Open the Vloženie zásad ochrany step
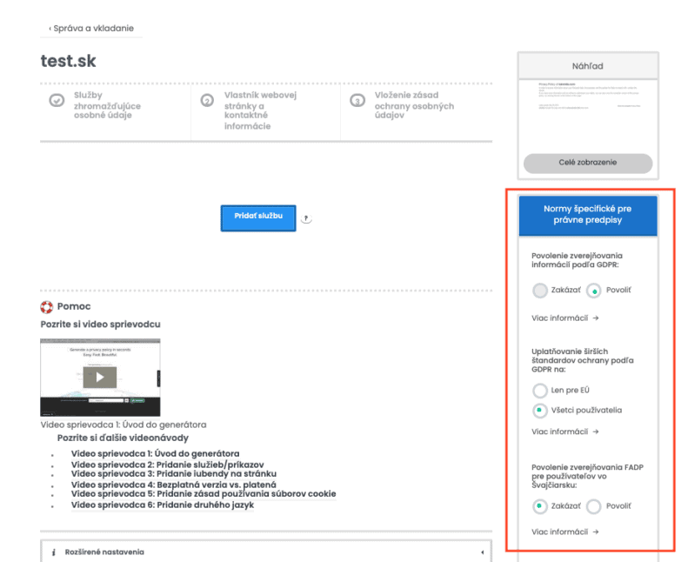681x562 pixels. 414,105
